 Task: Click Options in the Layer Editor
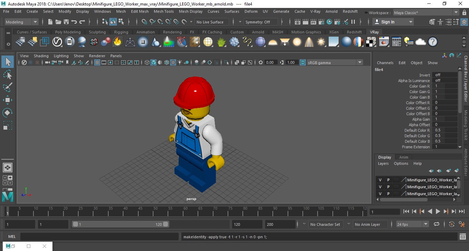[401, 163]
